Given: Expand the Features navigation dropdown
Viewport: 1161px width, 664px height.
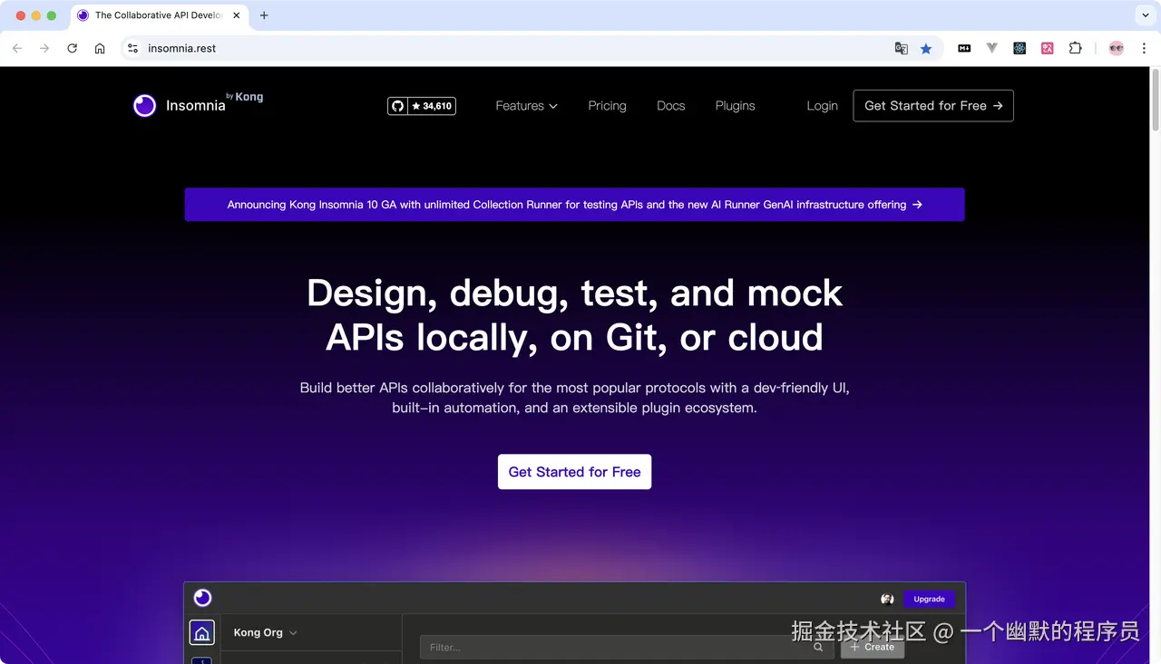Looking at the screenshot, I should coord(526,105).
